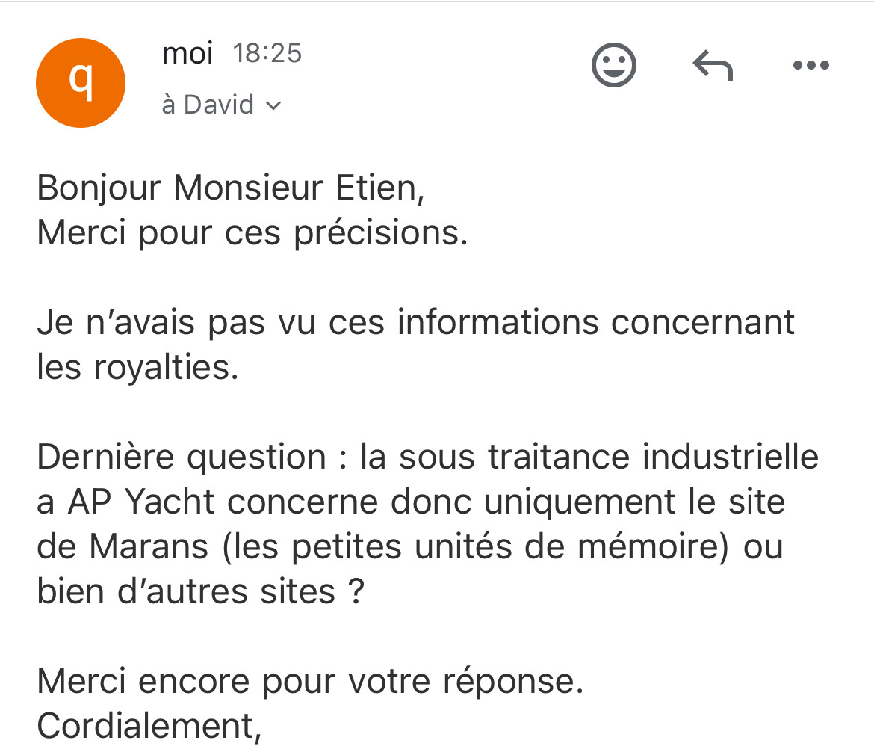
Task: Expand recipient details chevron next to David
Action: click(x=273, y=105)
